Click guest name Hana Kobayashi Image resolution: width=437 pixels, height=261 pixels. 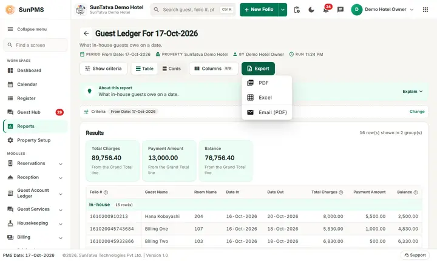[162, 216]
